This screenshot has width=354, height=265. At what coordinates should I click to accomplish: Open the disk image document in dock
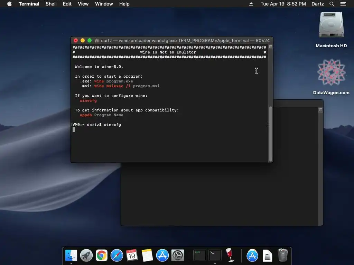tap(268, 256)
